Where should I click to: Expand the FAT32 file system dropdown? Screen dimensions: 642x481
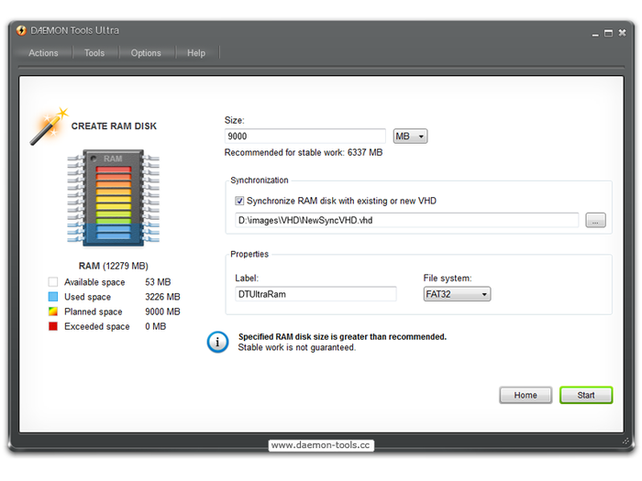coord(457,294)
